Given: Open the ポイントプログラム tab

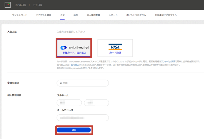Looking at the screenshot, I should [136, 15].
